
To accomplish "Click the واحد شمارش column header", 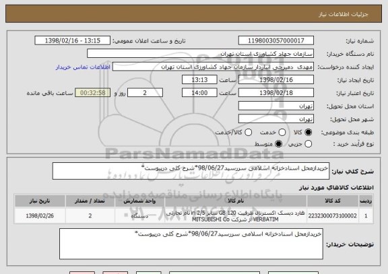I will coord(139,201).
